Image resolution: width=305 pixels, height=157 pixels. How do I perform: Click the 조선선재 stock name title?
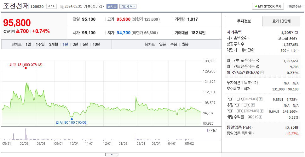(x=16, y=6)
